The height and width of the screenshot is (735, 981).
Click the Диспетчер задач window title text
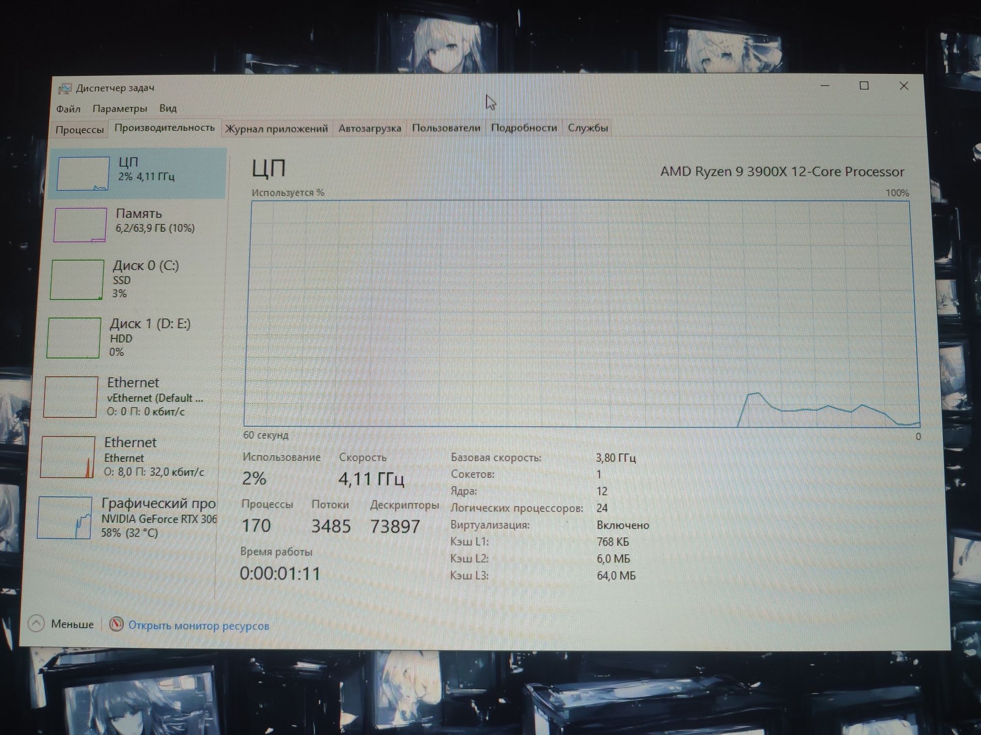tap(115, 88)
